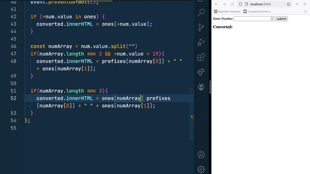Open the Search view in activity bar
The width and height of the screenshot is (310, 174).
click(201, 13)
